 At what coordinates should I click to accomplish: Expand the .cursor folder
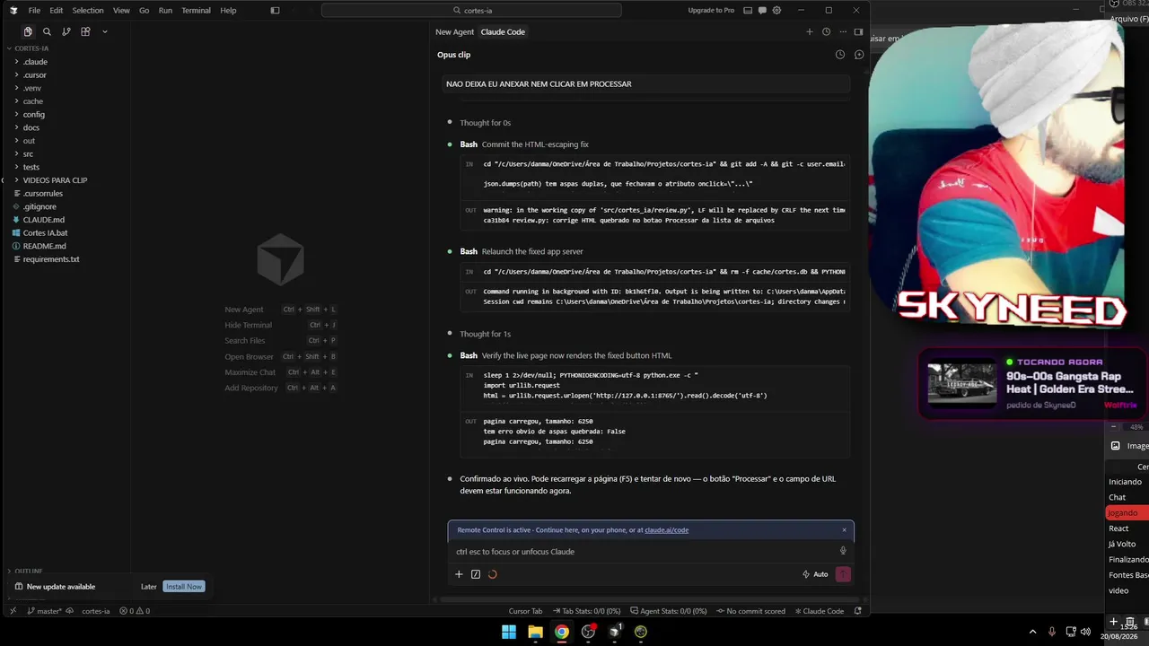tap(35, 75)
